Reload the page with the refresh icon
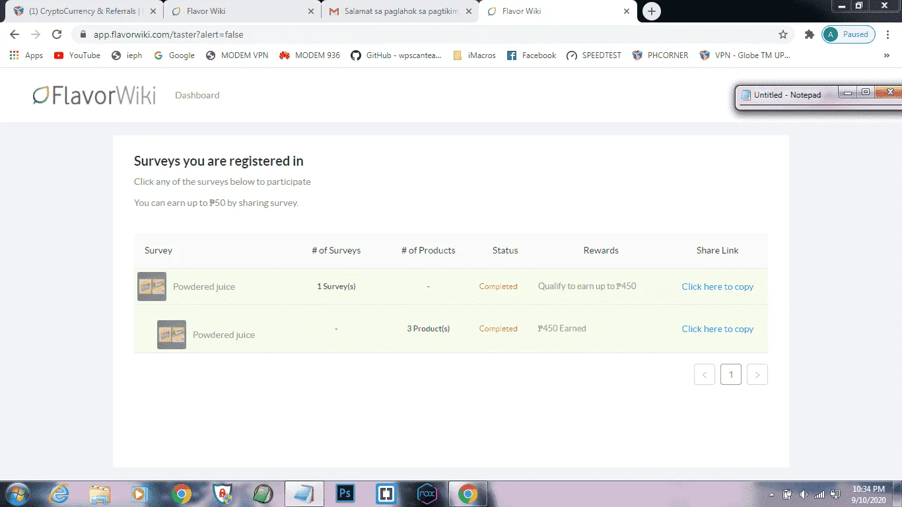902x507 pixels. tap(57, 34)
